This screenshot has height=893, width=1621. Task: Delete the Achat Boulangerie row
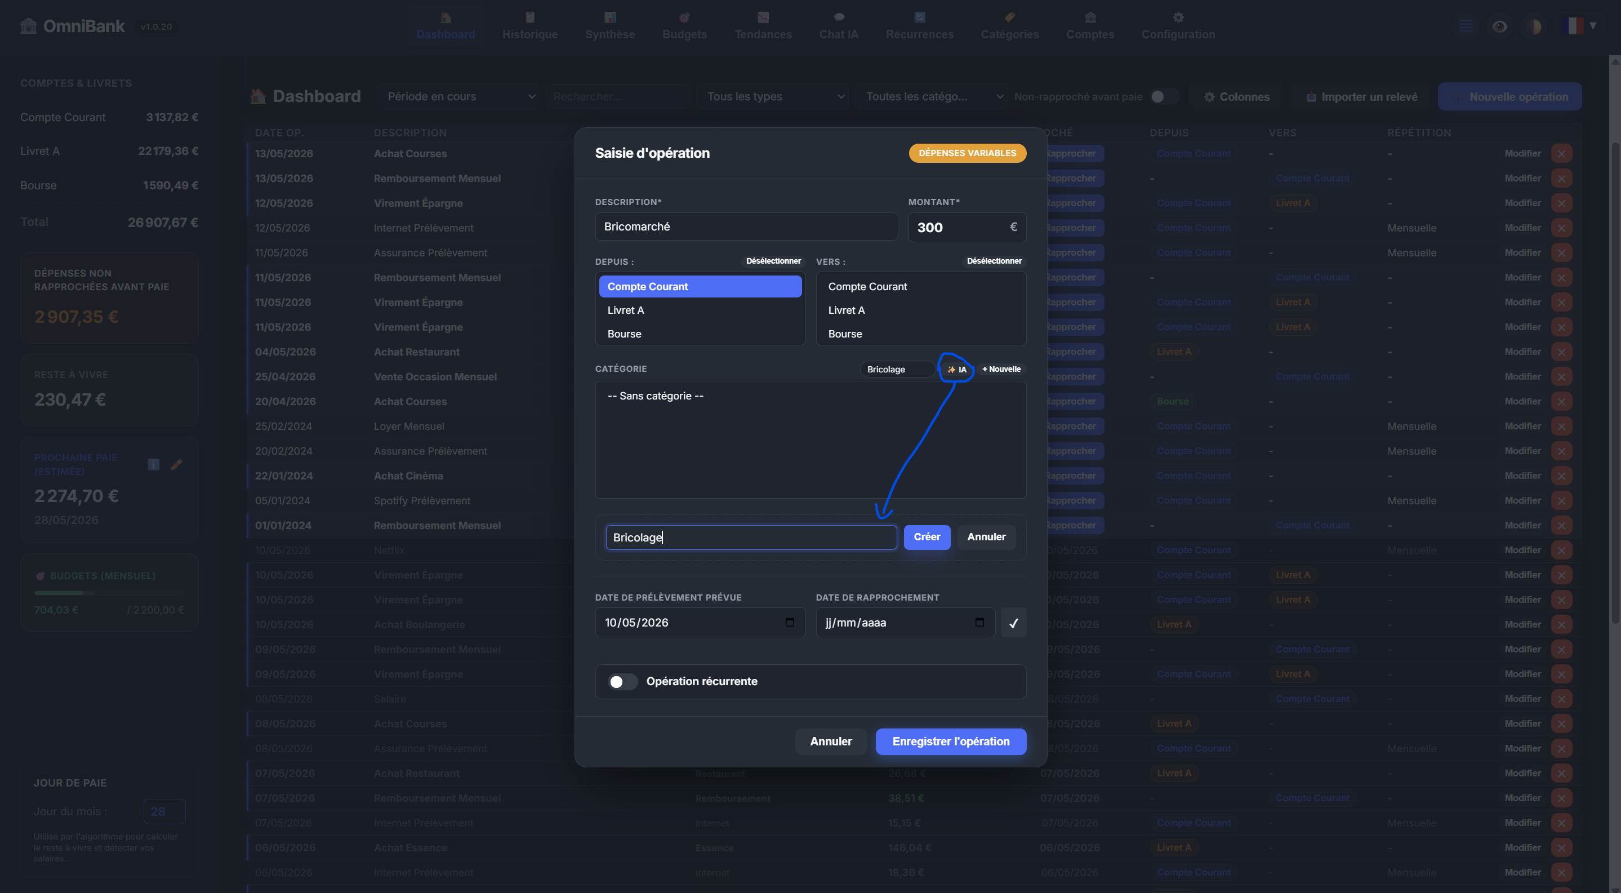pos(1561,624)
